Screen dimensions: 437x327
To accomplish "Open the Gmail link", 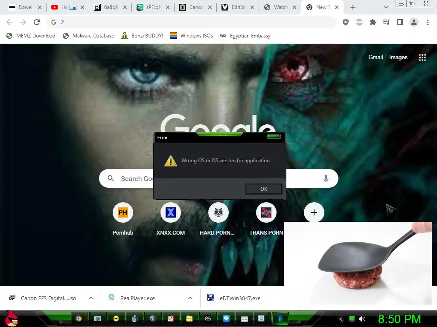I will click(x=376, y=57).
